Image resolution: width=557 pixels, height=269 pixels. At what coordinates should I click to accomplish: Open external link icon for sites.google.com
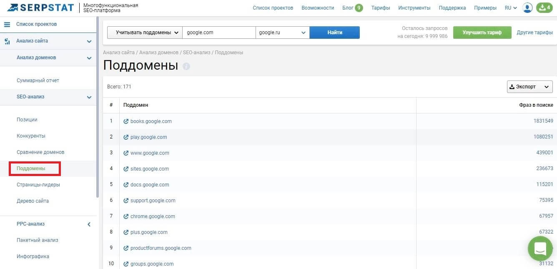(126, 169)
